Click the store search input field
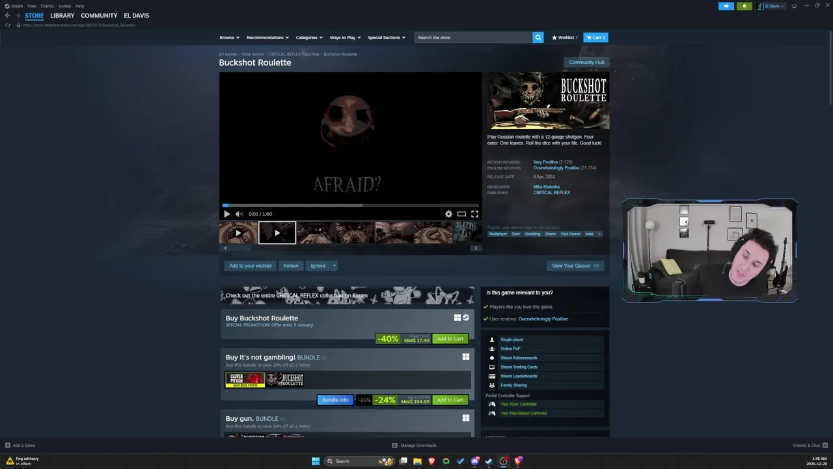The width and height of the screenshot is (833, 469). [x=473, y=38]
